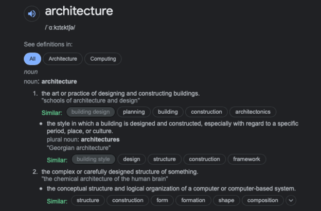321x211 pixels.
Task: Click the 'building design' greyed chip
Action: point(91,112)
